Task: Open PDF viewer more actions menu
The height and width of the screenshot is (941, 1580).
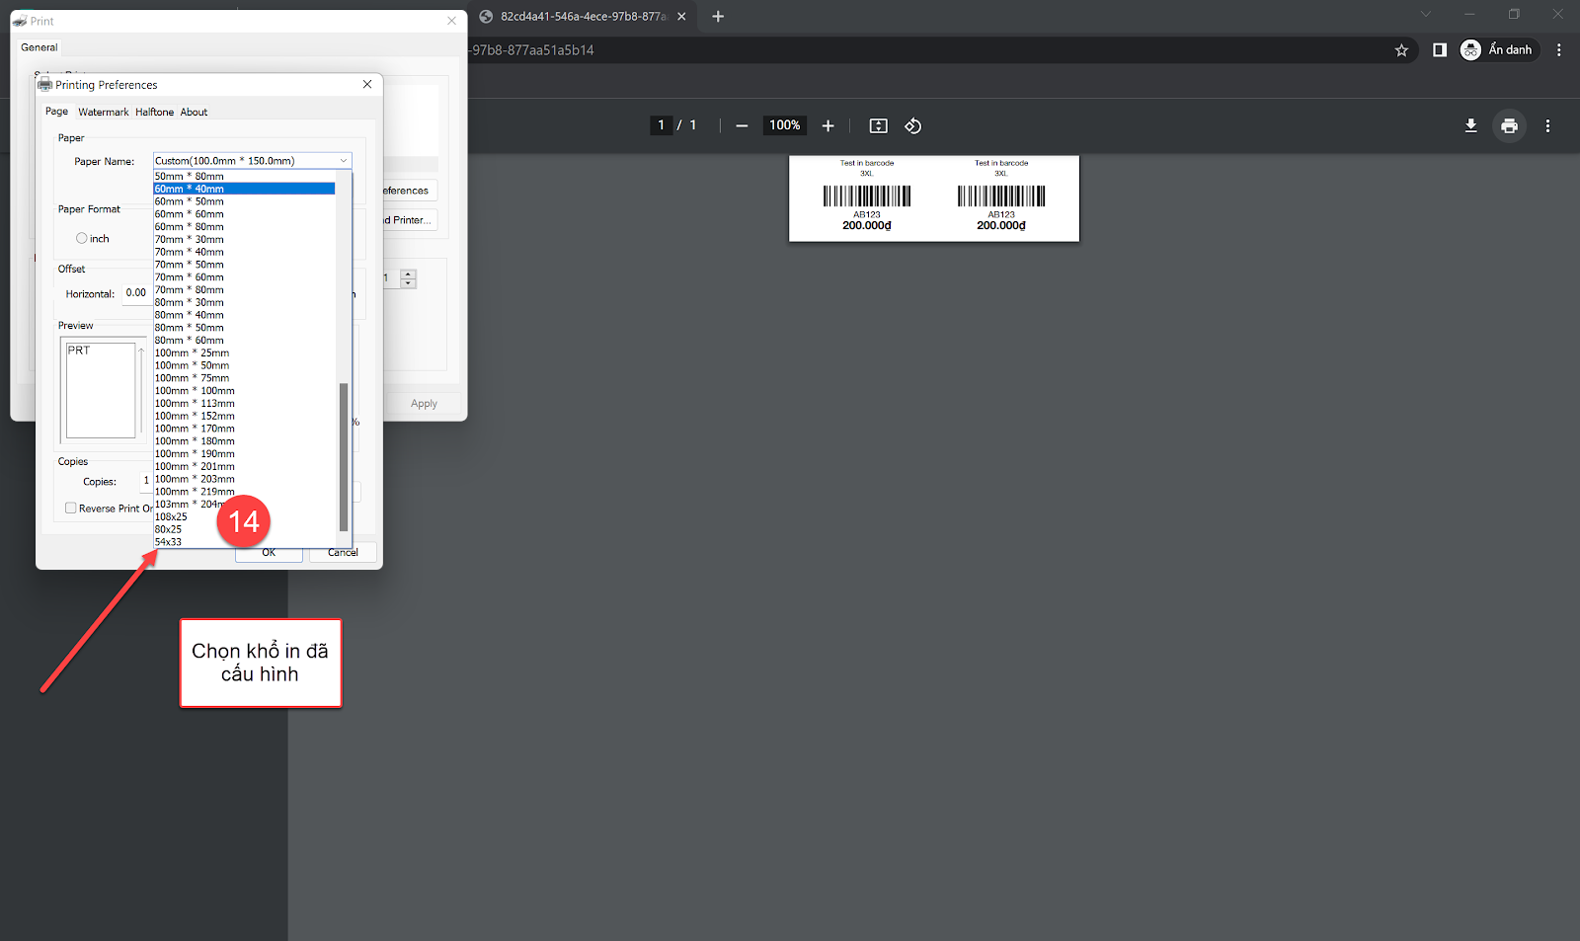Action: [x=1547, y=125]
